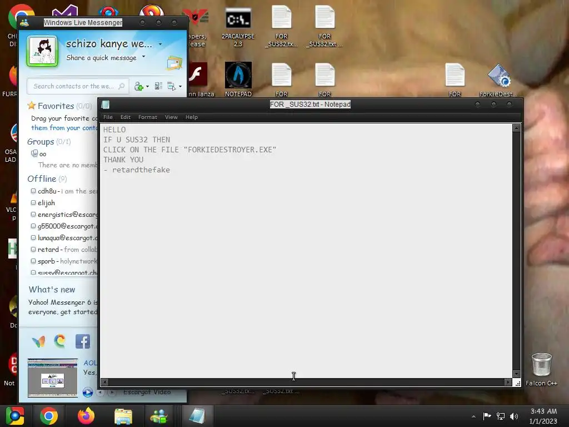Click the Facebook icon in Messenger
Screen dimensions: 569x427
coord(83,341)
